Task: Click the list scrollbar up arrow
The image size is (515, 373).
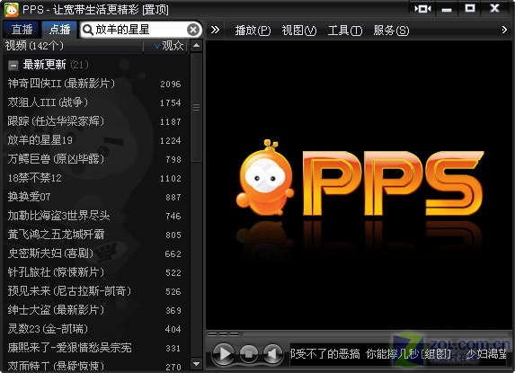Action: coord(197,45)
